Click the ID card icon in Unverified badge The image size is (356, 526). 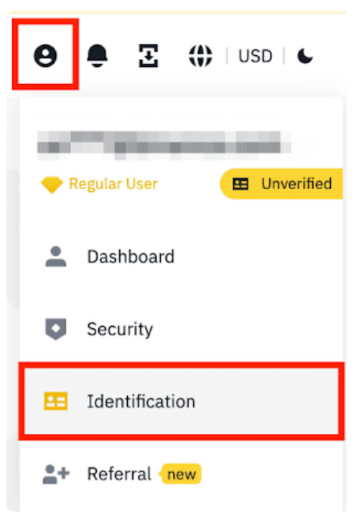(240, 184)
